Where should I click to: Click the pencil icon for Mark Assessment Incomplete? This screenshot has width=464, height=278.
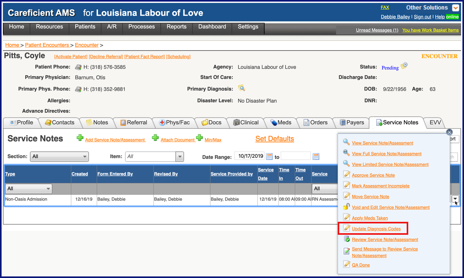click(x=347, y=185)
